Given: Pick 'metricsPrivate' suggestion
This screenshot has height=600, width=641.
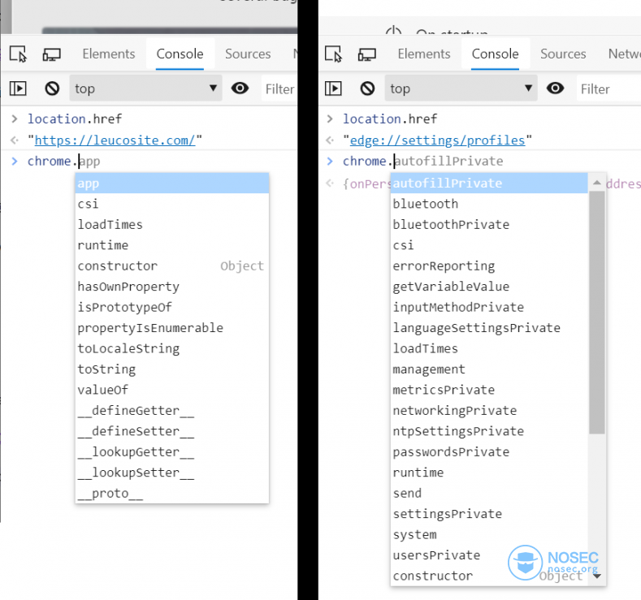Looking at the screenshot, I should (x=489, y=390).
